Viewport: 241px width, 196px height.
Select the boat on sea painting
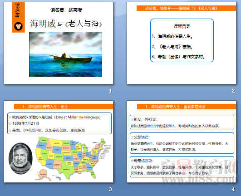click(x=65, y=54)
